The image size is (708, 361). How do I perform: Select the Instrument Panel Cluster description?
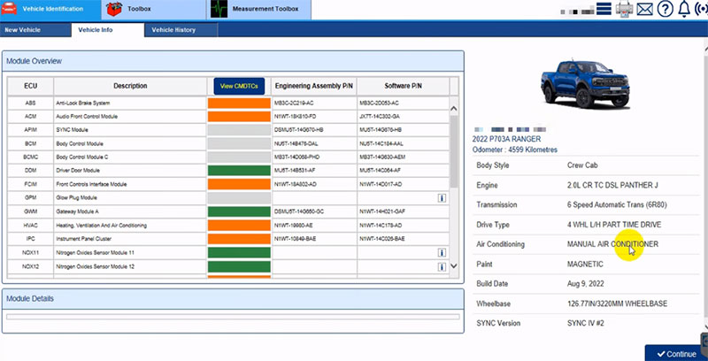[83, 239]
